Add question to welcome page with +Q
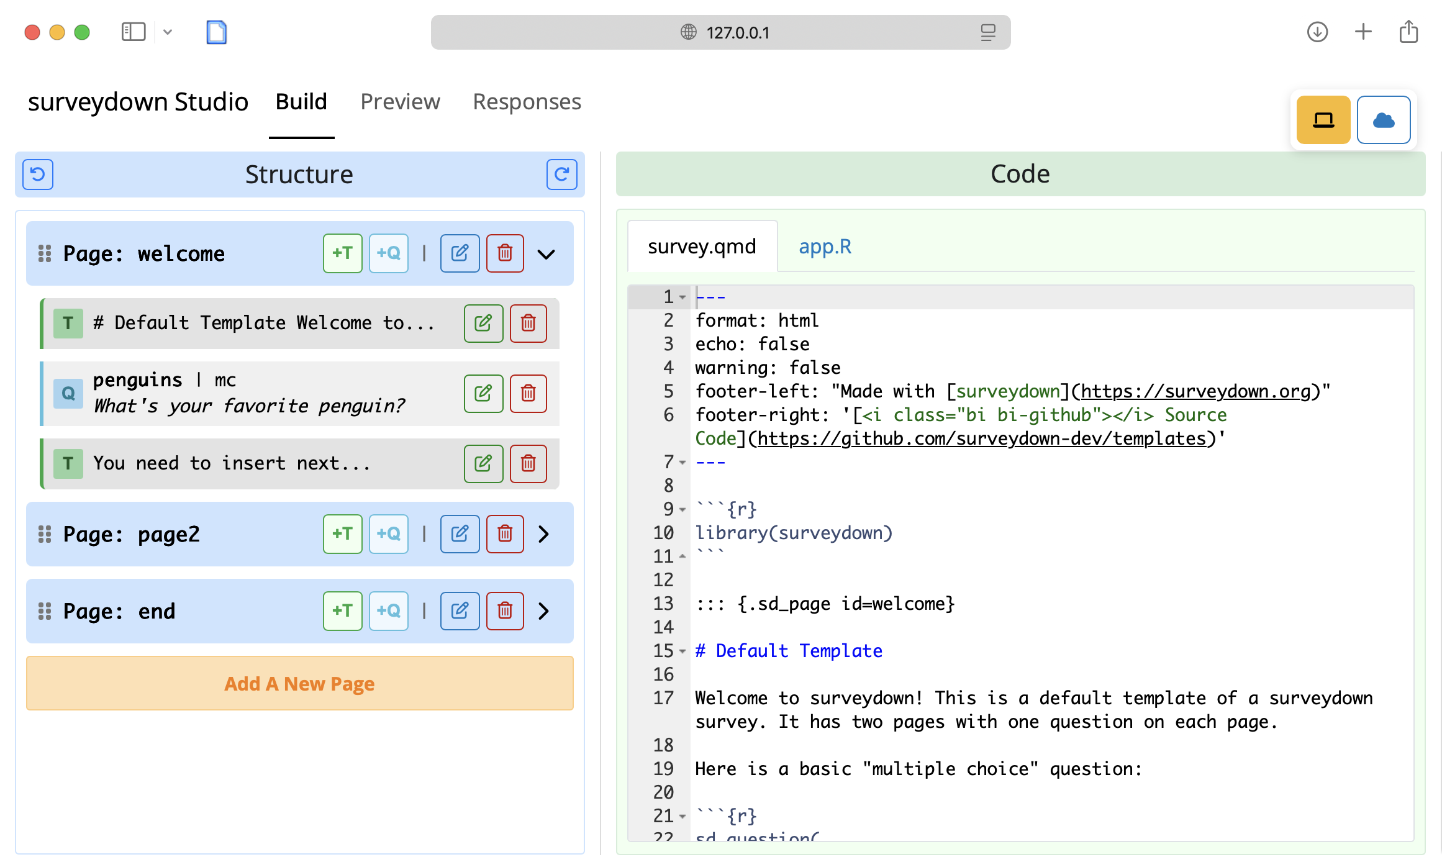Viewport: 1442px width, 862px height. 389,253
